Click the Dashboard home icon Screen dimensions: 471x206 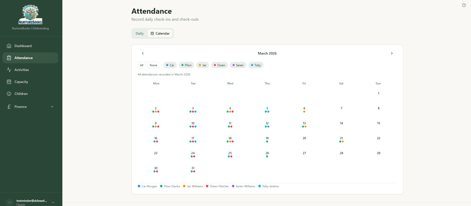point(9,46)
